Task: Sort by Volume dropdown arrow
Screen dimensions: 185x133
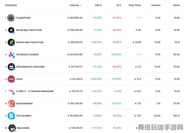Action: [x=81, y=5]
